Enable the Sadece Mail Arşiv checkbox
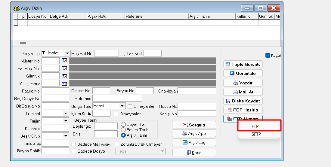Image resolution: width=331 pixels, height=167 pixels. 74,144
